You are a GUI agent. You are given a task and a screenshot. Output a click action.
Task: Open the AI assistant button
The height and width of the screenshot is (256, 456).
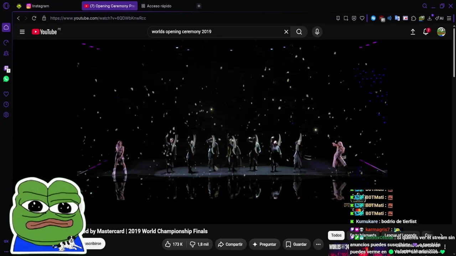(x=439, y=18)
